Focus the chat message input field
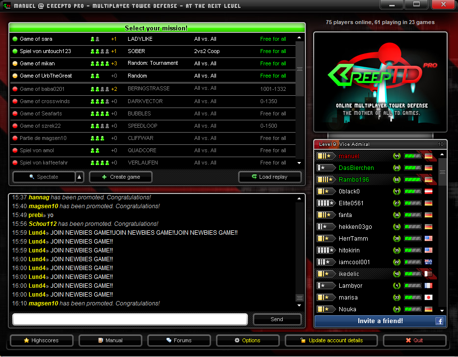Image resolution: width=458 pixels, height=357 pixels. click(130, 319)
